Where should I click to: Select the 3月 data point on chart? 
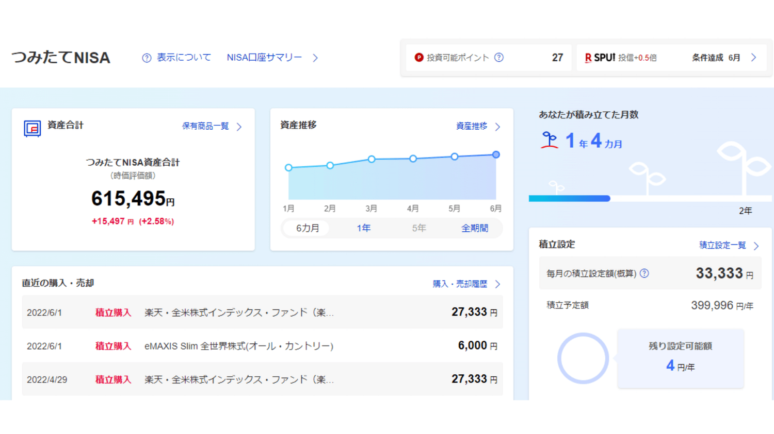tap(372, 159)
